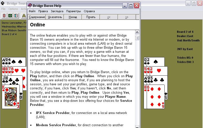Viewport: 203px width, 128px height.
Task: Open the Параметры menu
Action: tap(73, 11)
